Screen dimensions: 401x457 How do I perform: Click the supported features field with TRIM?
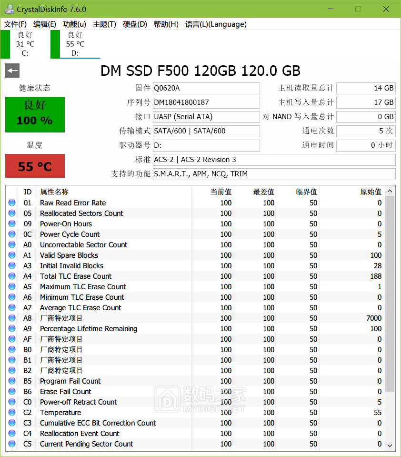click(x=274, y=174)
